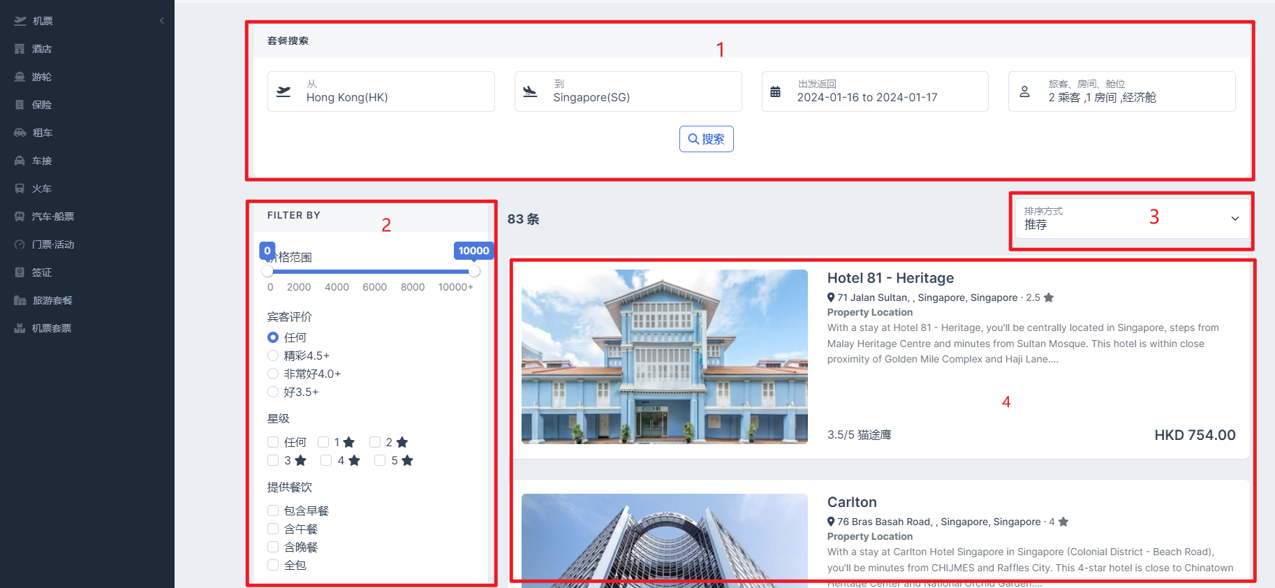
Task: Click the flight (机票) icon in sidebar
Action: pyautogui.click(x=20, y=21)
